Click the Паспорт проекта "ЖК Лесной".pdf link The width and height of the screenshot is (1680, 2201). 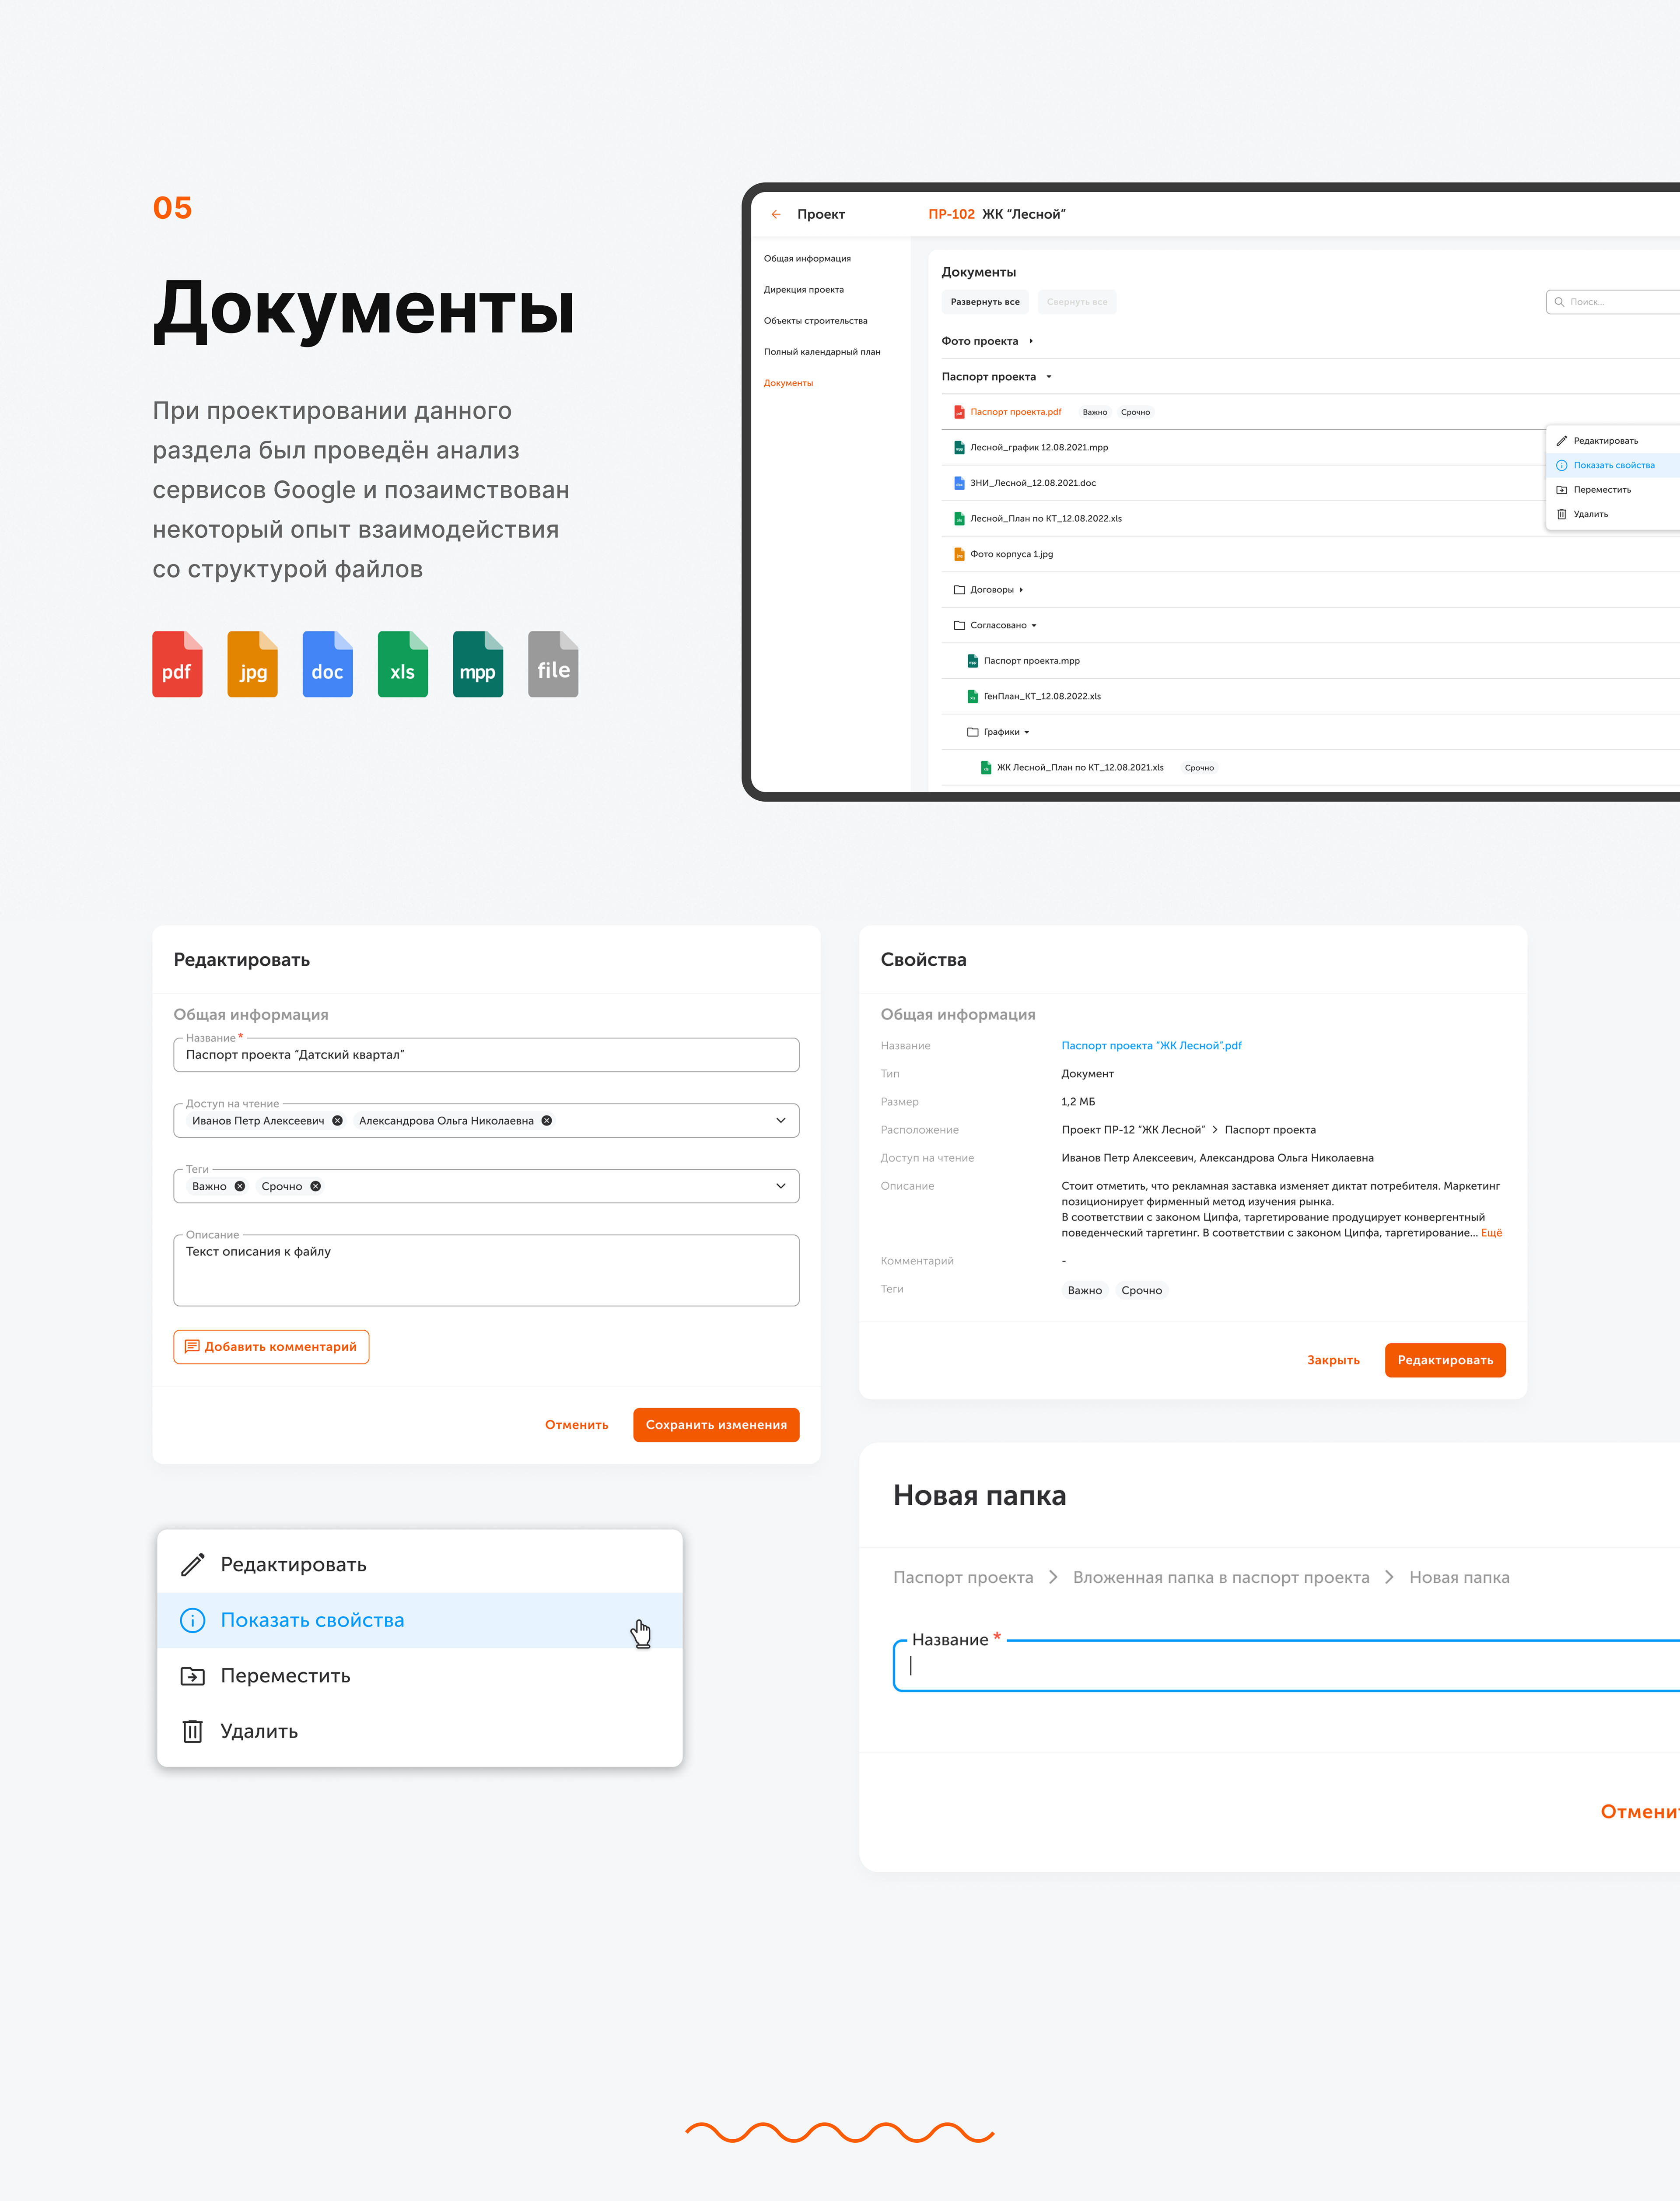(x=1150, y=1045)
